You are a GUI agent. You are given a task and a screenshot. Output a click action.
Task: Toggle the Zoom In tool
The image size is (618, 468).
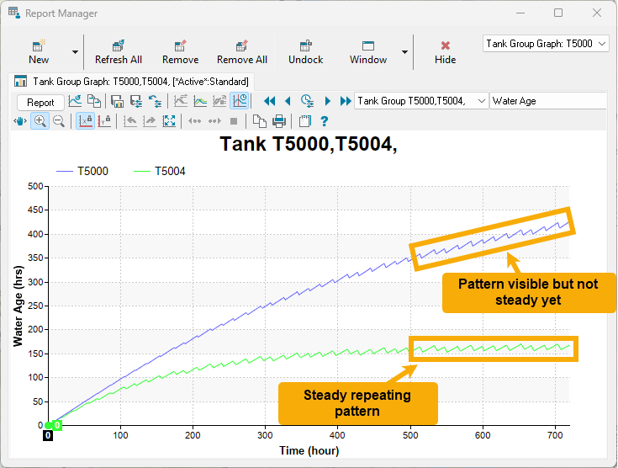[x=40, y=121]
